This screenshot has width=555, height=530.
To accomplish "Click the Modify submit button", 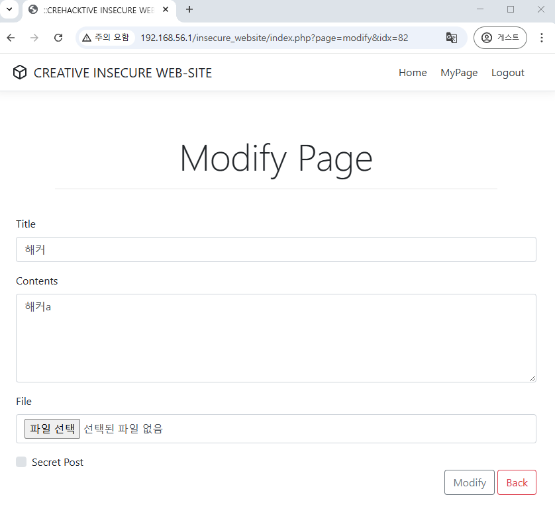I will [x=470, y=482].
